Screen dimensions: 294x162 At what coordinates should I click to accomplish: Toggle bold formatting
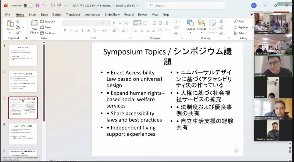[65, 30]
